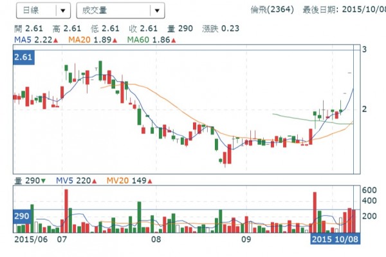Click the red up arrow beside MA20
Image resolution: width=386 pixels, height=257 pixels.
115,40
